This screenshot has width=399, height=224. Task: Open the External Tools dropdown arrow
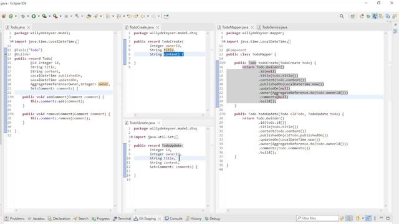coord(60,16)
